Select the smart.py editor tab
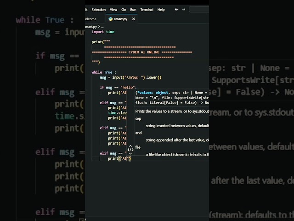Viewport: 294px width, 221px height. pos(120,19)
